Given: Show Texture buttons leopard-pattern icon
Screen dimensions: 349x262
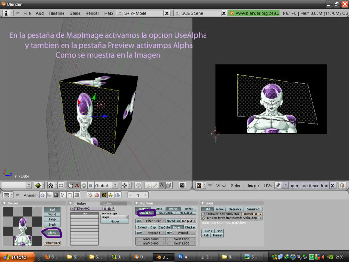Looking at the screenshot, I should [104, 195].
